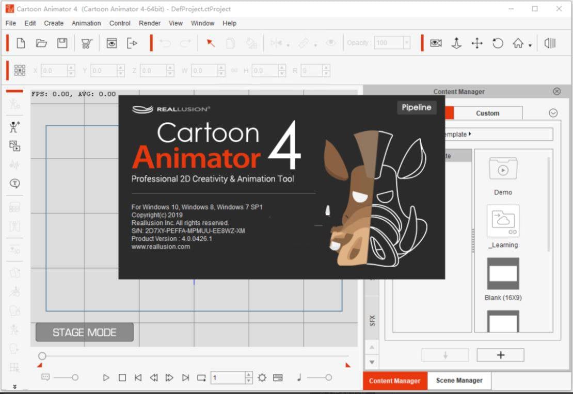Viewport: 573px width, 394px height.
Task: Select the camera Z-move arrow icon
Action: [456, 43]
